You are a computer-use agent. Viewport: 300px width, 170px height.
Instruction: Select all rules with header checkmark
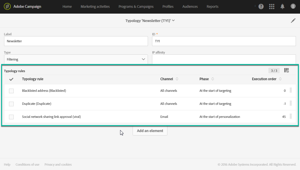coord(11,79)
